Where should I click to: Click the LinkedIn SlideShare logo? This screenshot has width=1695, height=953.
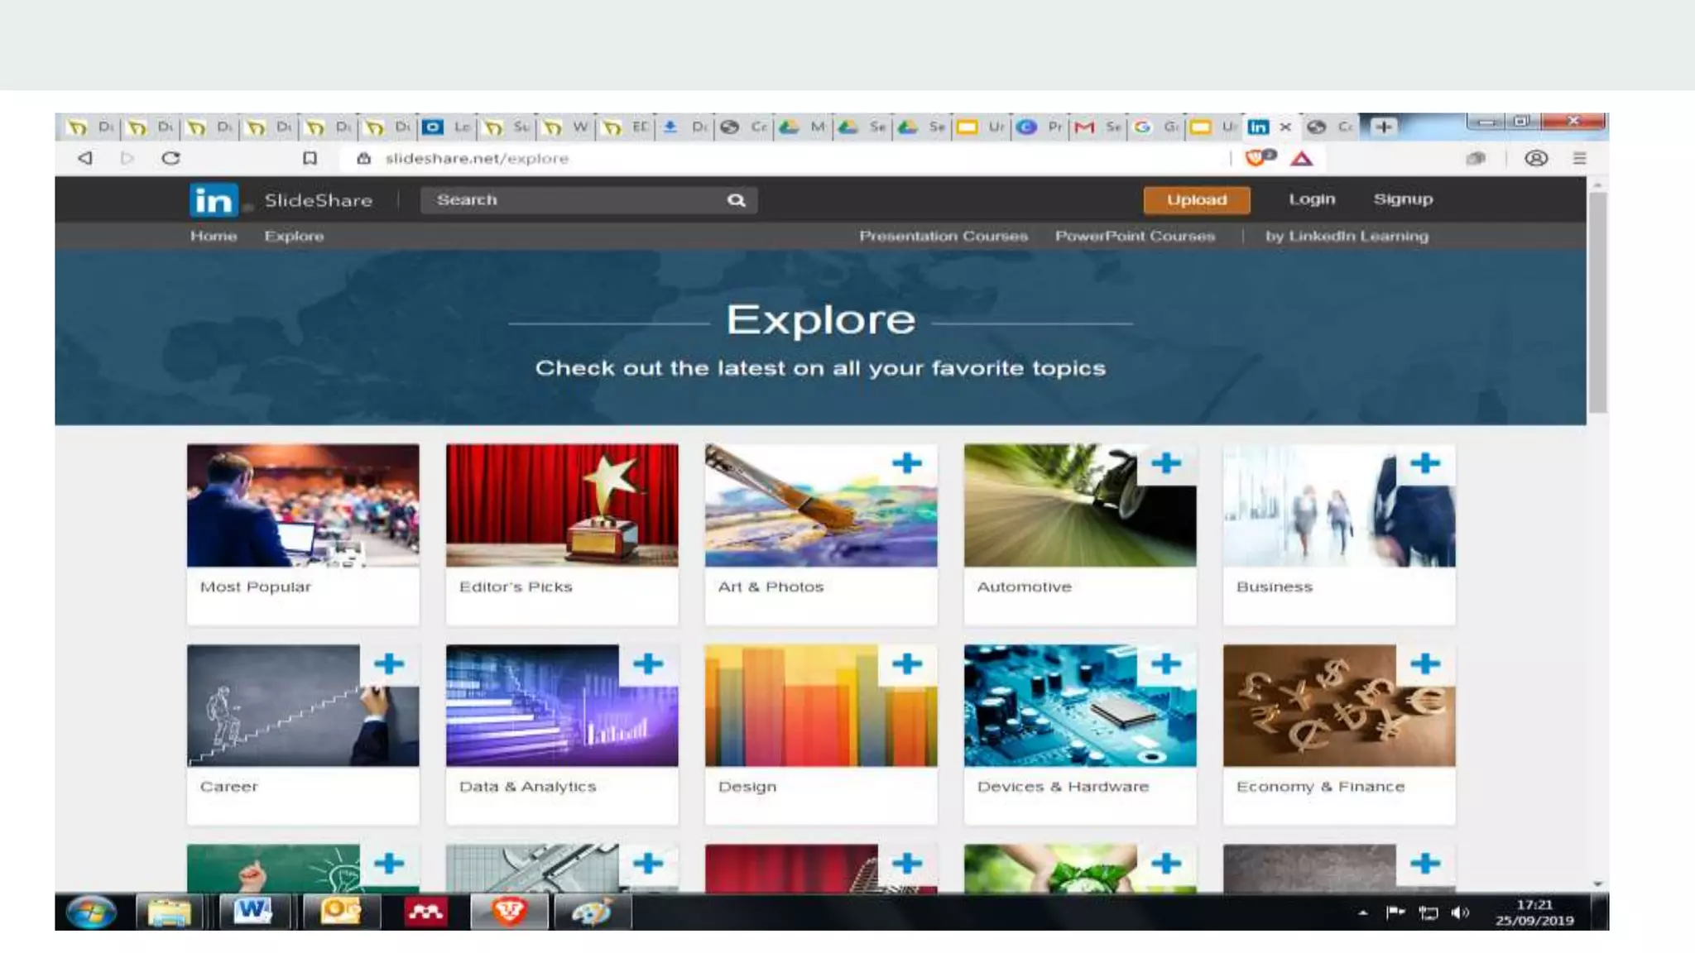pyautogui.click(x=214, y=200)
